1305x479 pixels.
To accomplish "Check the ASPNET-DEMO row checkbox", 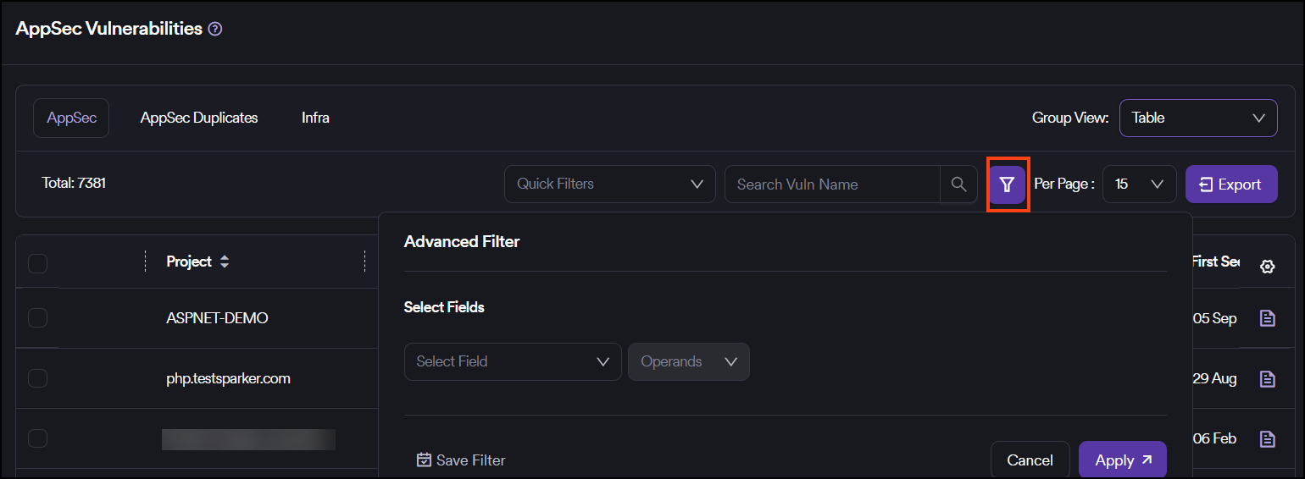I will pyautogui.click(x=37, y=318).
